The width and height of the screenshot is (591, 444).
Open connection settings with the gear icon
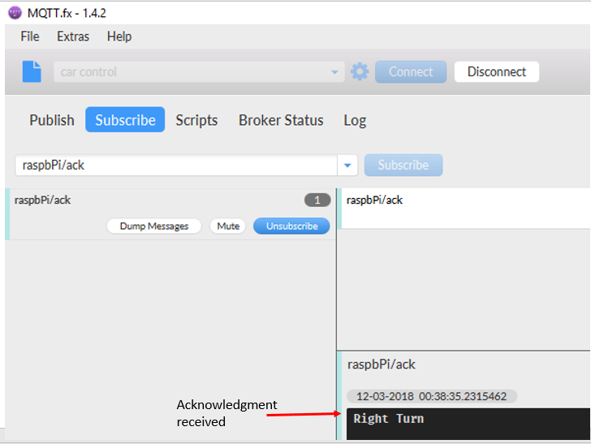tap(360, 71)
